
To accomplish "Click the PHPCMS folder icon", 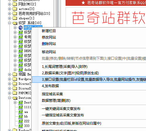I will pos(15,93).
